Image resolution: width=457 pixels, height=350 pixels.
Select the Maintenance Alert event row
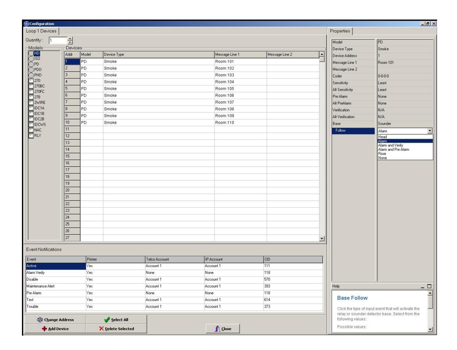click(174, 286)
